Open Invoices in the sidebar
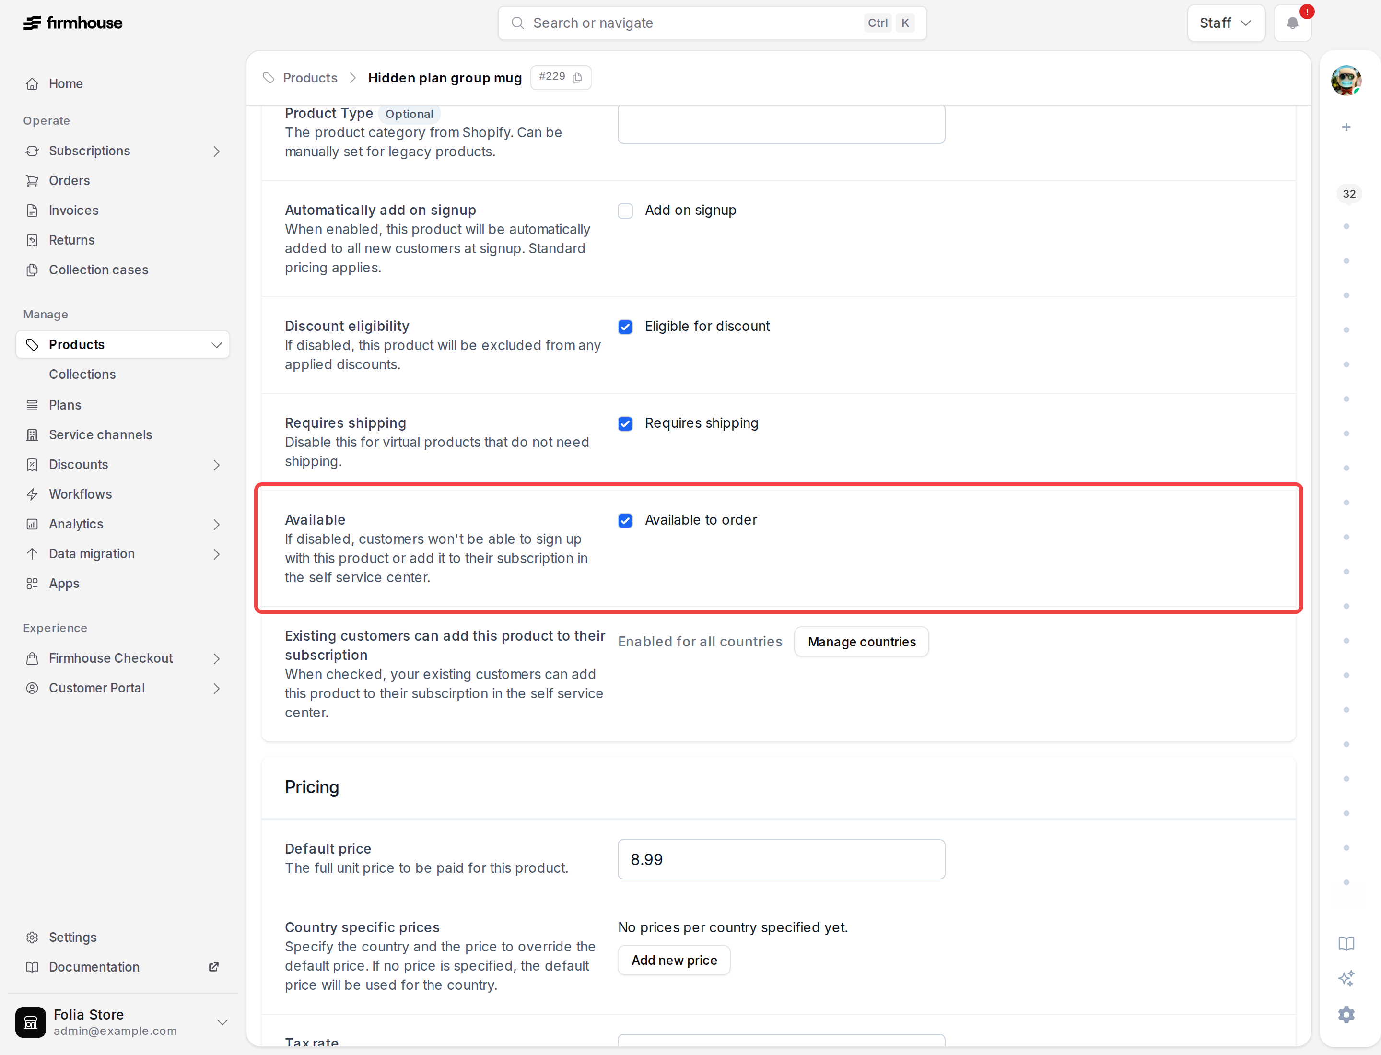This screenshot has width=1381, height=1055. (x=122, y=211)
